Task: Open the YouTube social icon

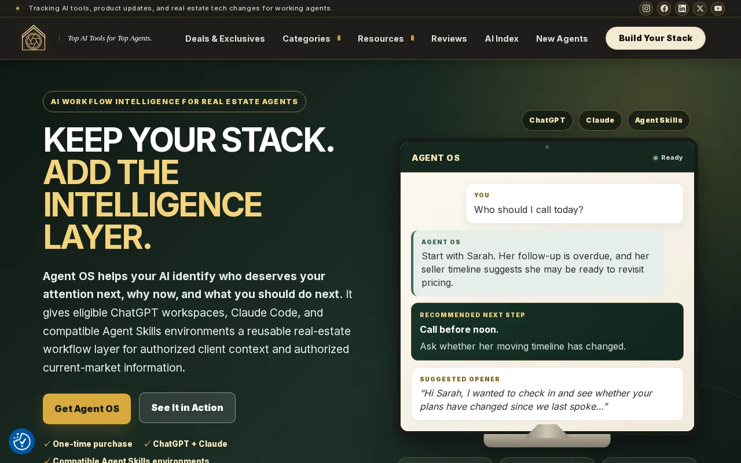Action: (x=718, y=8)
